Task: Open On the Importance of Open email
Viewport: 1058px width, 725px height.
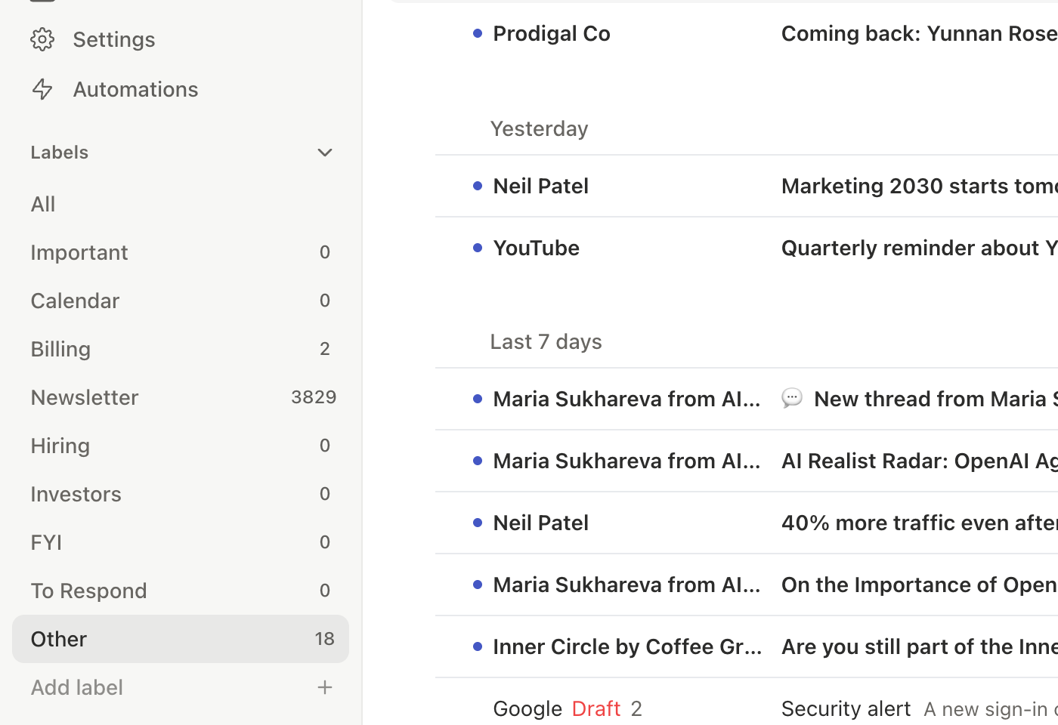Action: [x=747, y=585]
